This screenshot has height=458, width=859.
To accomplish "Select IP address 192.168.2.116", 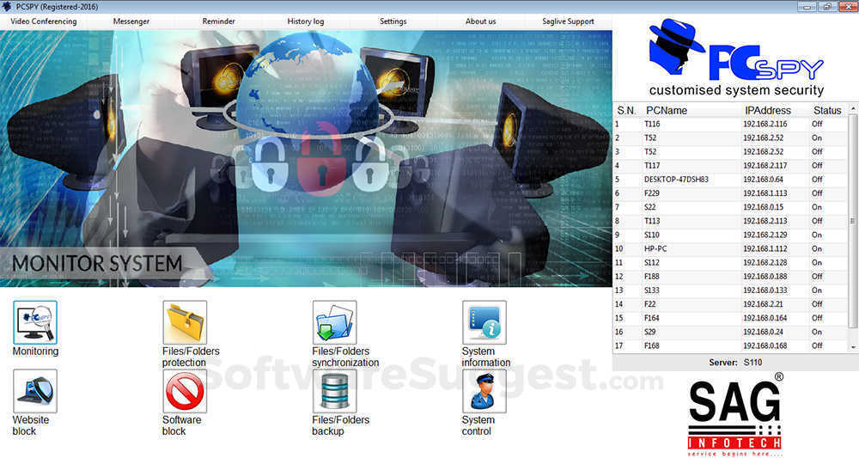I will tap(765, 124).
